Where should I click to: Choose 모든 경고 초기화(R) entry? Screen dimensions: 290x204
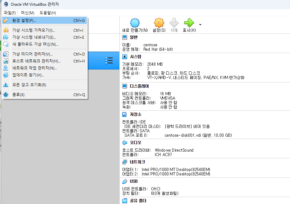pos(45,85)
